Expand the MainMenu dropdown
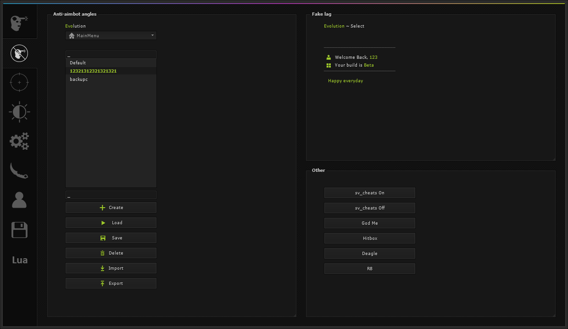Screen dimensions: 568x329 (x=111, y=35)
